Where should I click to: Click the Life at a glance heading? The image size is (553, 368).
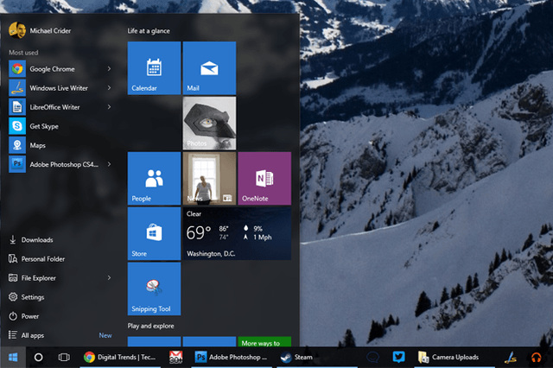[x=149, y=31]
